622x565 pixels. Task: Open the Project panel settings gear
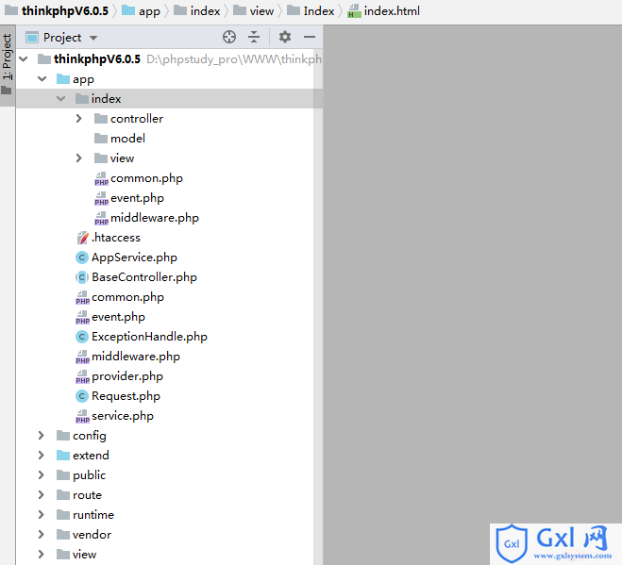coord(285,37)
